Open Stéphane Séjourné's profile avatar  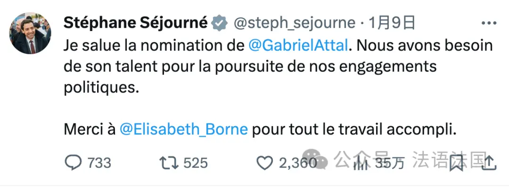pos(30,33)
